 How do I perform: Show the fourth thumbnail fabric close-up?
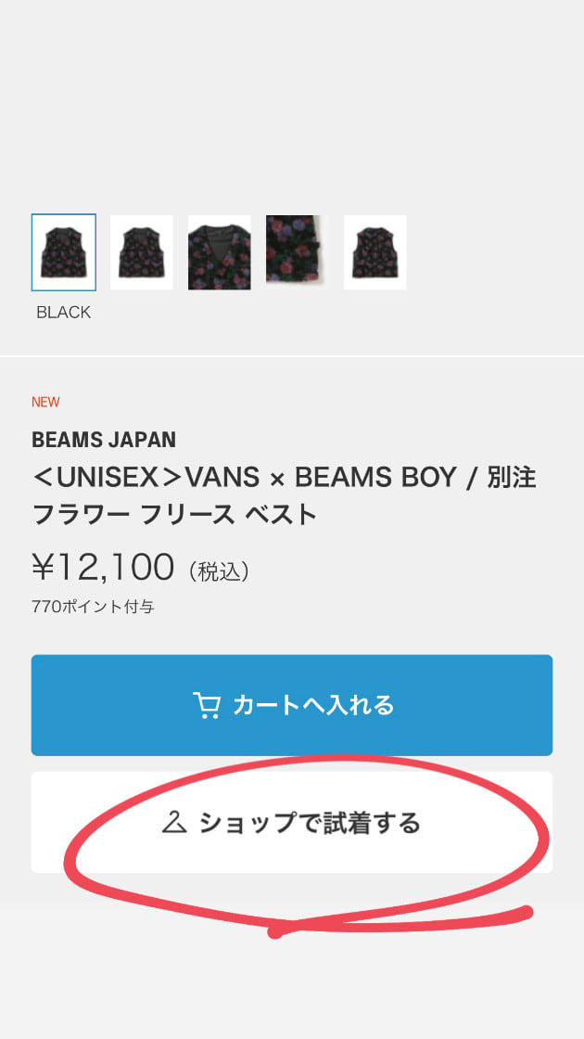click(297, 249)
